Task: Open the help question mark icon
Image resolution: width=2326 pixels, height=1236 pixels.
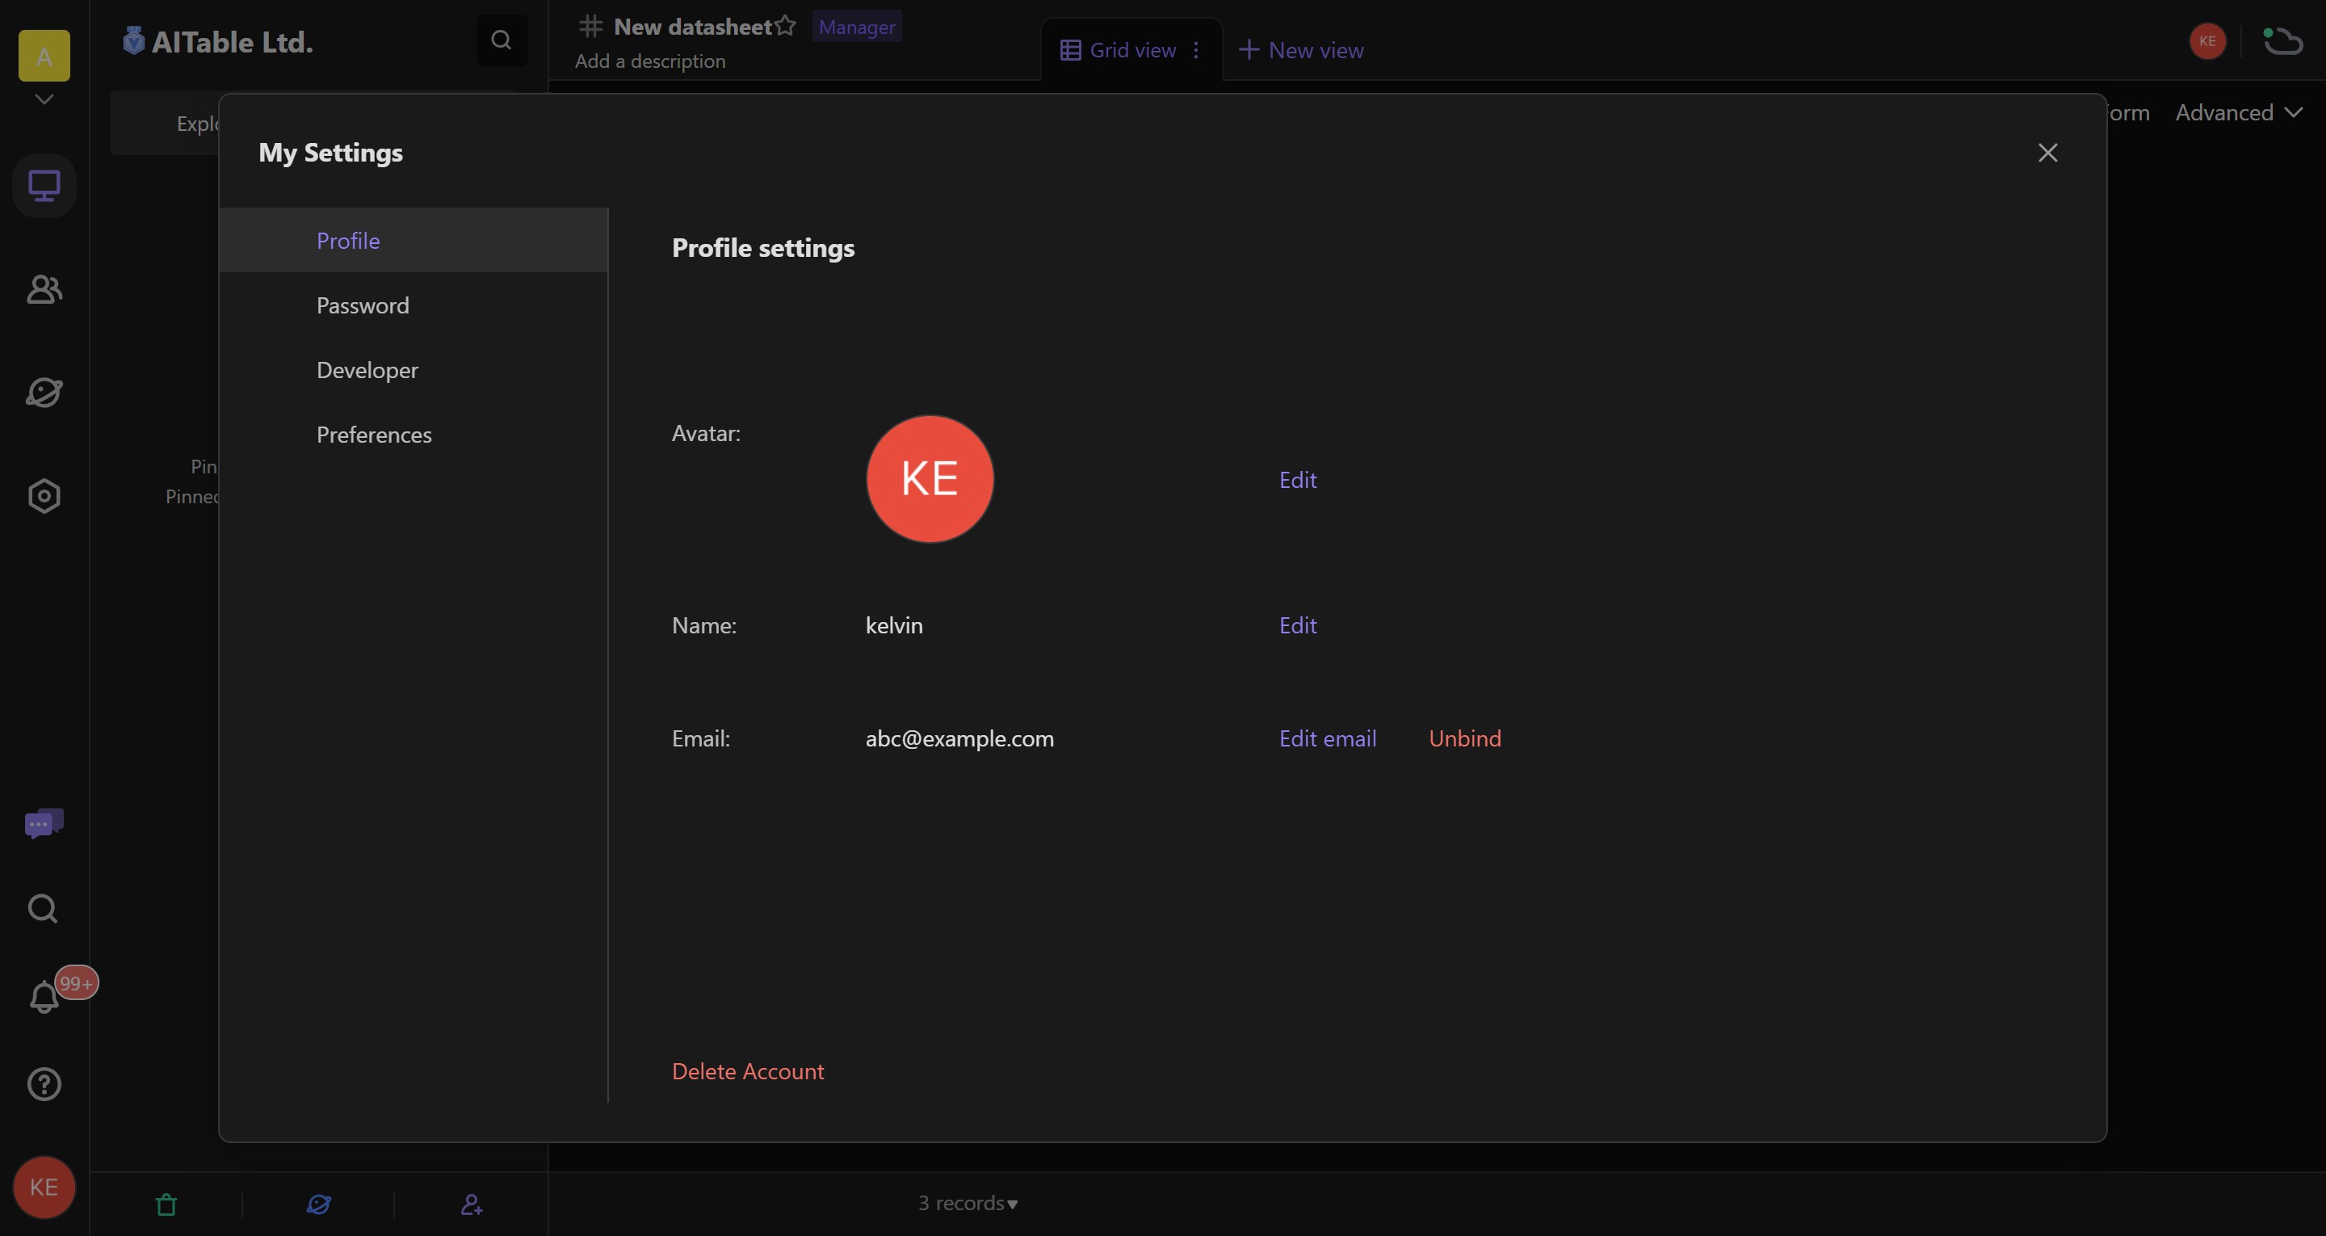Action: (x=44, y=1084)
